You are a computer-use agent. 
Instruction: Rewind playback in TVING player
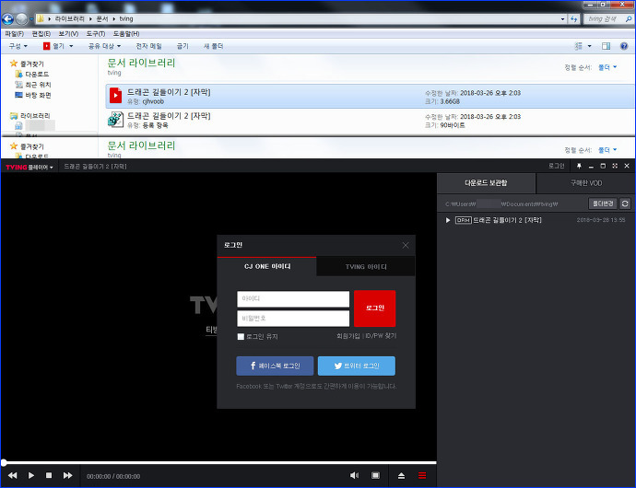click(x=13, y=475)
